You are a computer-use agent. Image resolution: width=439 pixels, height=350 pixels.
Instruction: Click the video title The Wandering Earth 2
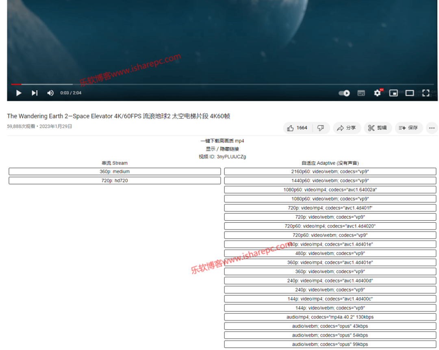[x=118, y=116]
